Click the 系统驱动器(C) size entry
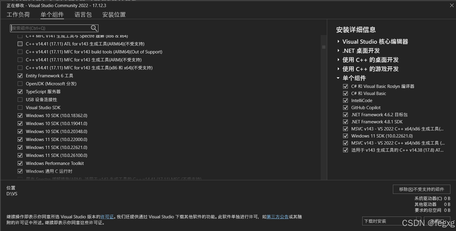The width and height of the screenshot is (456, 231). click(432, 199)
